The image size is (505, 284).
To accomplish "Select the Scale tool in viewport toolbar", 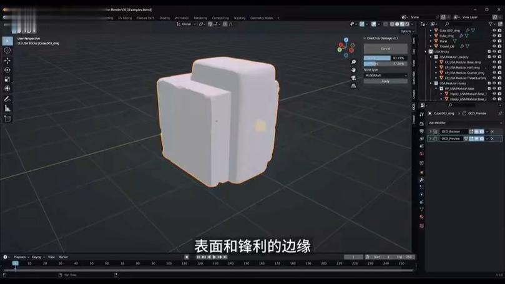I will [x=7, y=79].
